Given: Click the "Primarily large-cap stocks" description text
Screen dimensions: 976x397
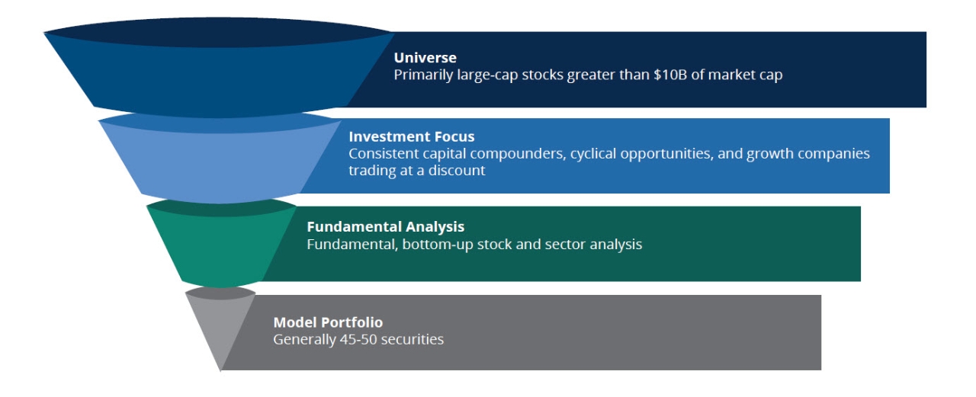Looking at the screenshot, I should coord(587,75).
